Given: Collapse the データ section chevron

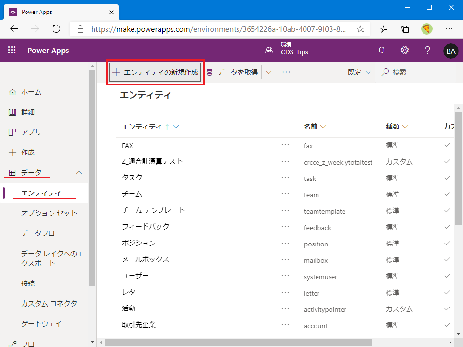Looking at the screenshot, I should point(79,173).
